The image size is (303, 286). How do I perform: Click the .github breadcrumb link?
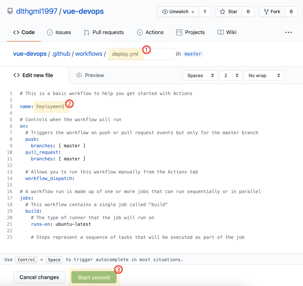[x=61, y=54]
